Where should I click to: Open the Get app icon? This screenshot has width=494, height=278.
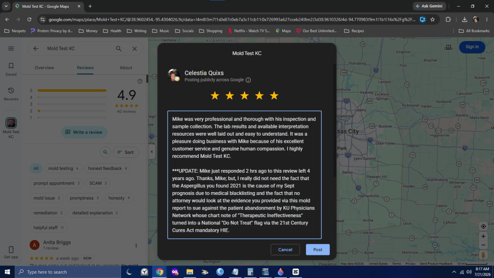(11, 252)
